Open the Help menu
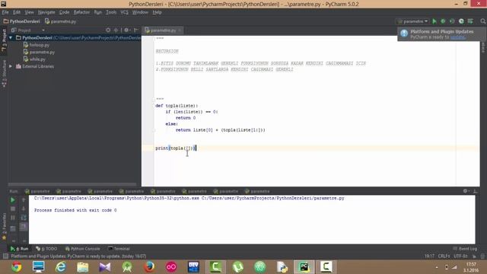Viewport: 487px width, 274px height. [157, 12]
